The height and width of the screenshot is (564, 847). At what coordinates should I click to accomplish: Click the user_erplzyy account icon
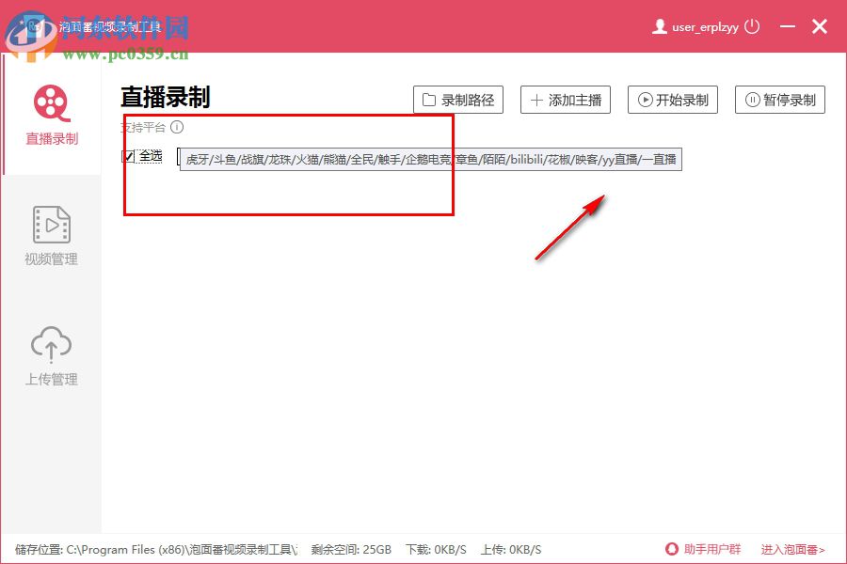click(x=660, y=27)
